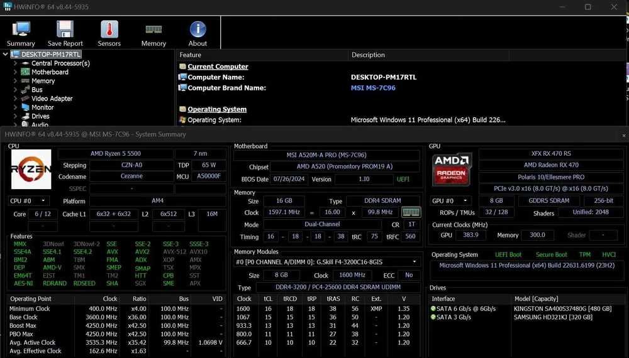Open the MSI MS-7C96 brand link
The width and height of the screenshot is (629, 358).
coord(373,88)
